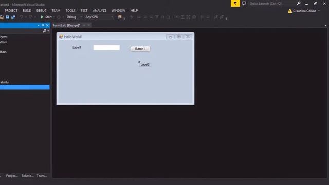Open the ANALYZE menu

[99, 10]
